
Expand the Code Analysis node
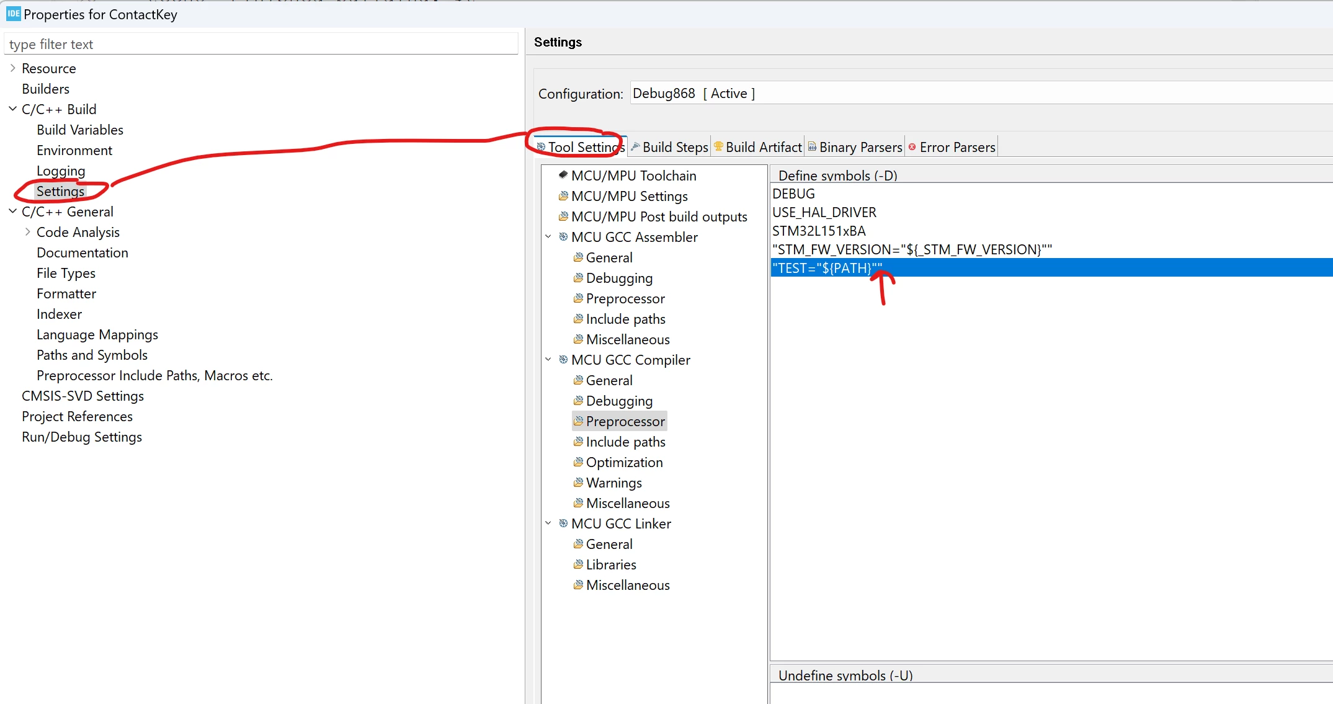(28, 232)
